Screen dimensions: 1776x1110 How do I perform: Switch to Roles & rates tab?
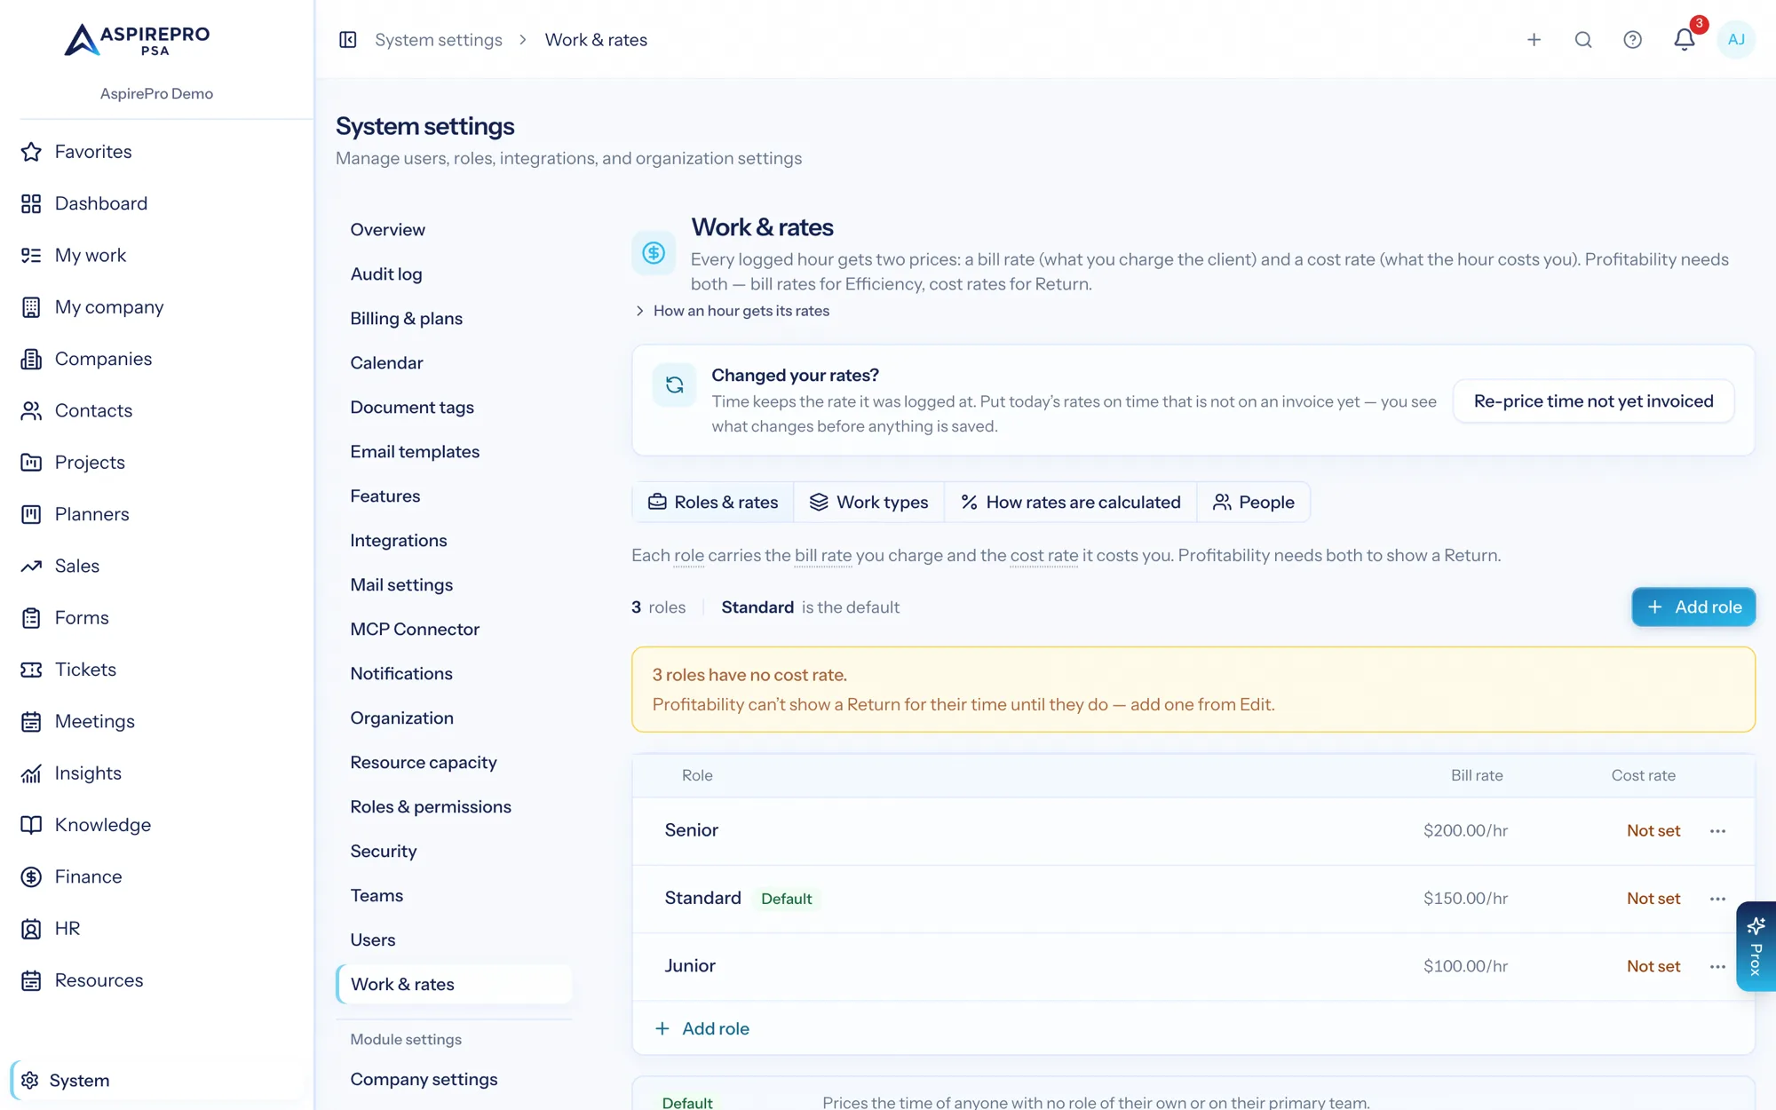click(x=713, y=503)
